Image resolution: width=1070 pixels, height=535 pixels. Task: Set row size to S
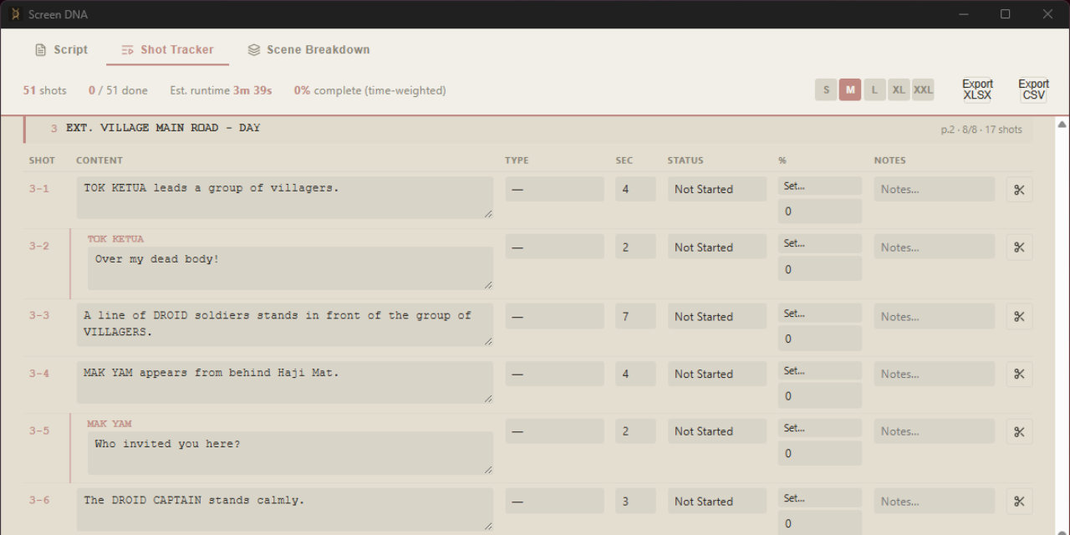[x=826, y=90]
